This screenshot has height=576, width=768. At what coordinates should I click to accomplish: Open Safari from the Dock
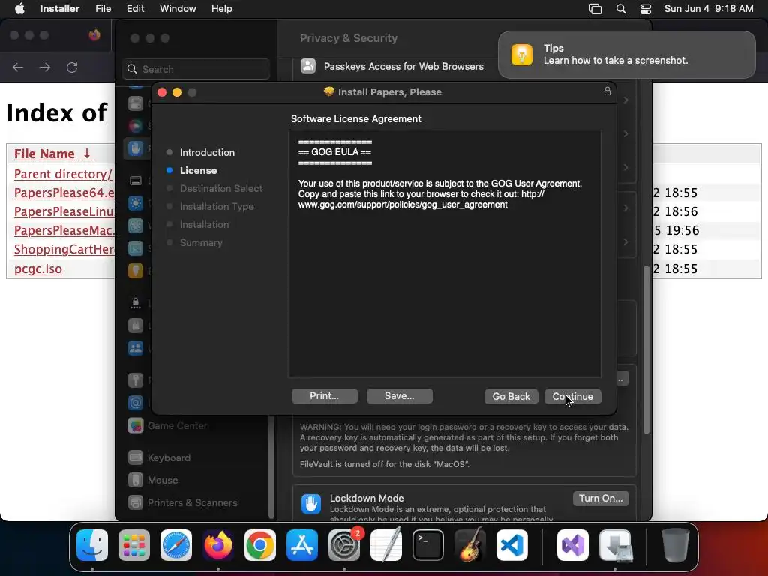[176, 545]
